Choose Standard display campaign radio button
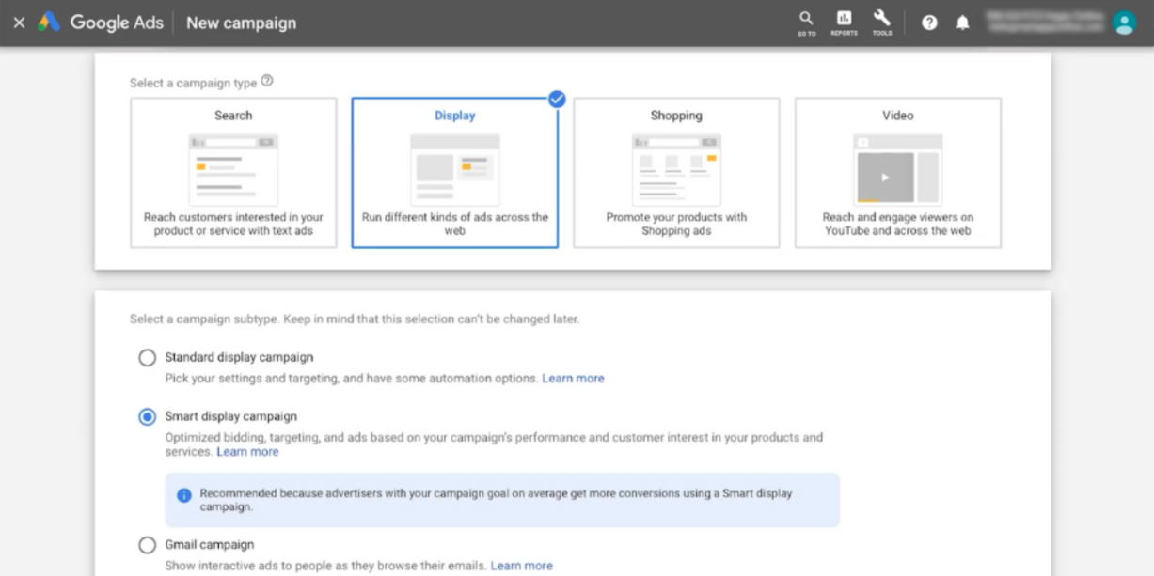1154x576 pixels. click(x=147, y=358)
